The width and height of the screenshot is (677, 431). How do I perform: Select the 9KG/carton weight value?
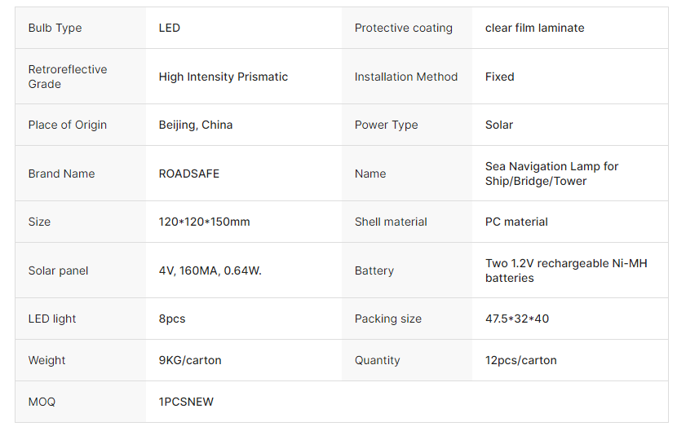pyautogui.click(x=189, y=360)
